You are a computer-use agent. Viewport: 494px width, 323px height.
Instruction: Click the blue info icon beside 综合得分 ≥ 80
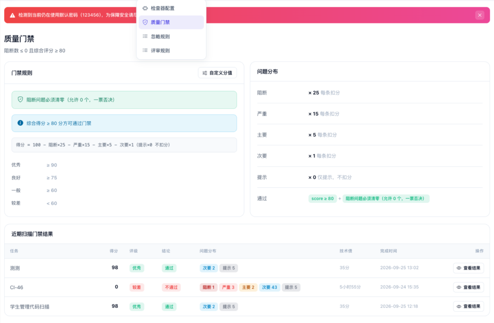tap(20, 123)
